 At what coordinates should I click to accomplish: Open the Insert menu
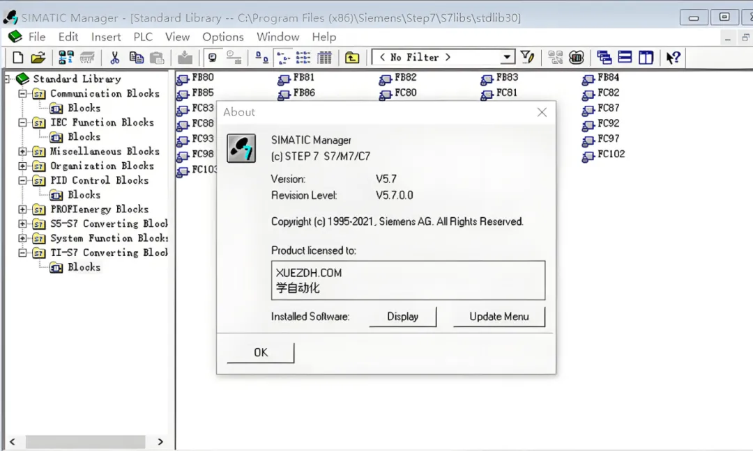pyautogui.click(x=106, y=37)
